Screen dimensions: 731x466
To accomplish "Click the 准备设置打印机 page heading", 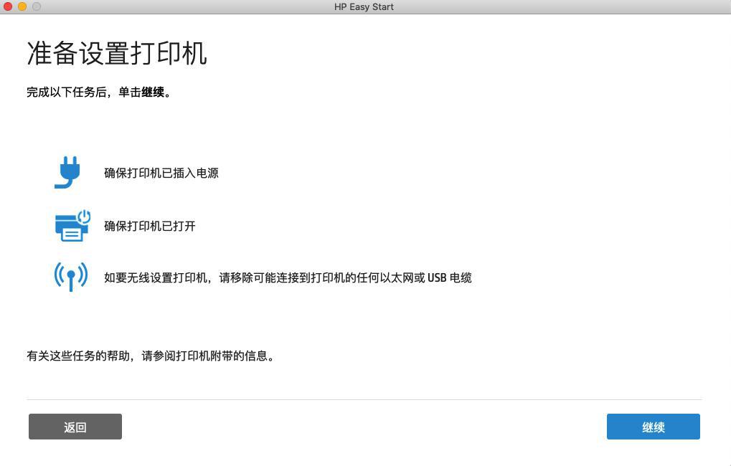I will (116, 53).
